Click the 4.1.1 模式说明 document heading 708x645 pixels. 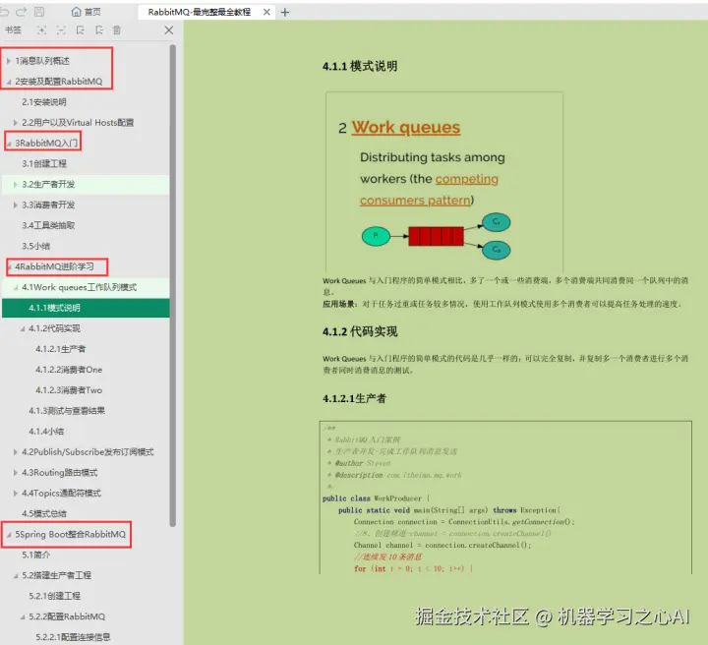360,66
